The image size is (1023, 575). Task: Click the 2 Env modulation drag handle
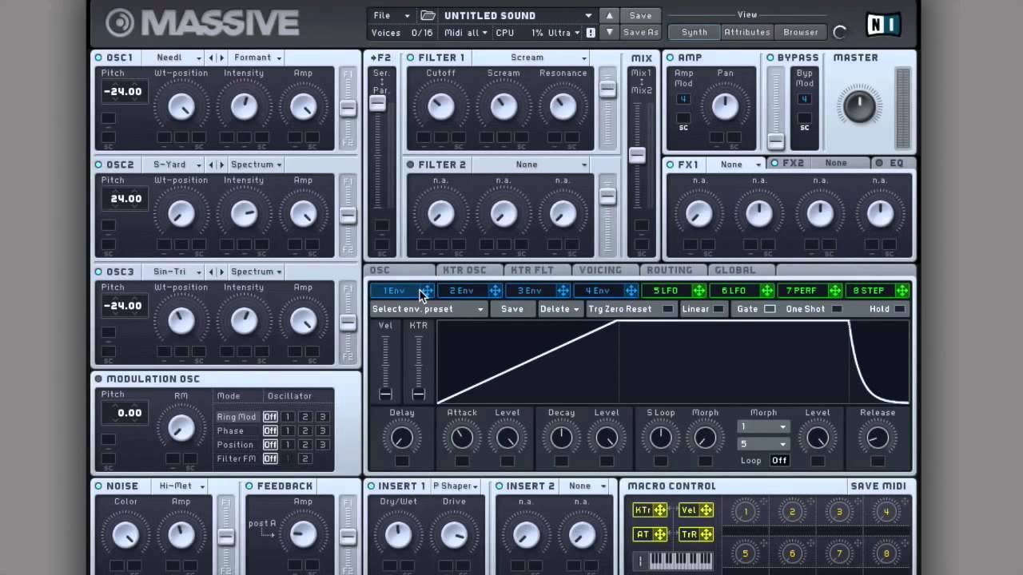496,291
